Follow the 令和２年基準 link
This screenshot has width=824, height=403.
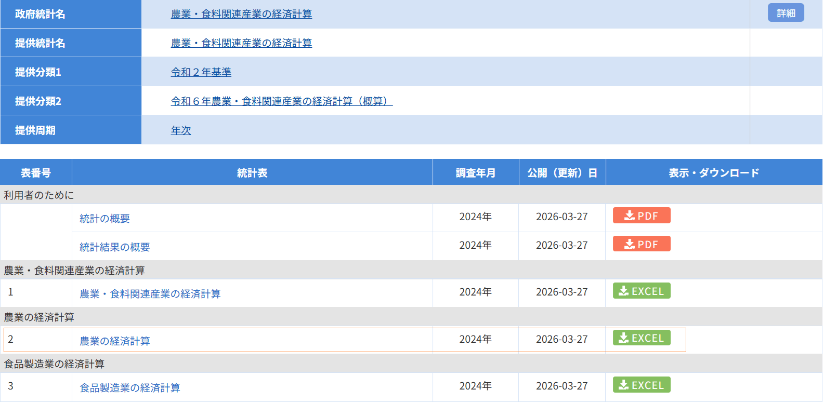(x=201, y=72)
